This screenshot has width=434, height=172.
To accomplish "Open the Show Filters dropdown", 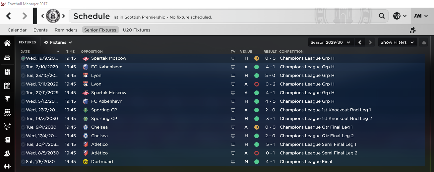I will (x=397, y=42).
